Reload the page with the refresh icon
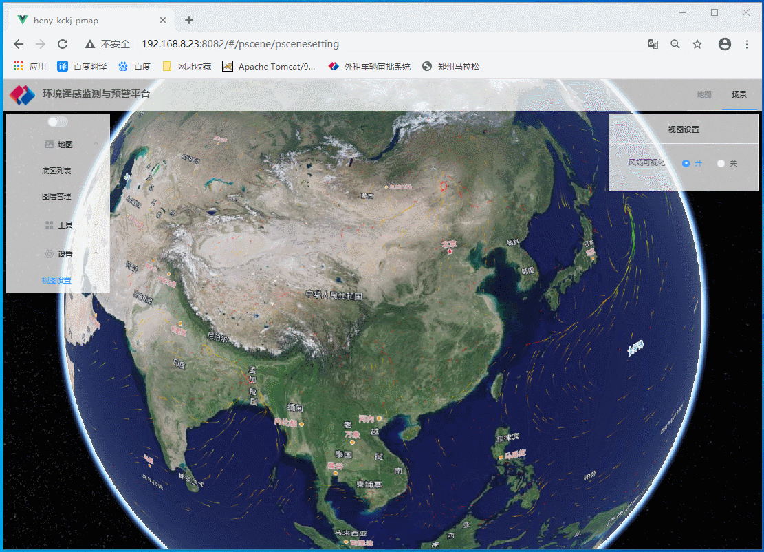The height and width of the screenshot is (552, 764). (63, 44)
